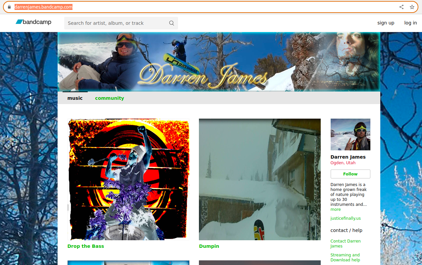Click the sign up link
422x265 pixels.
click(386, 23)
